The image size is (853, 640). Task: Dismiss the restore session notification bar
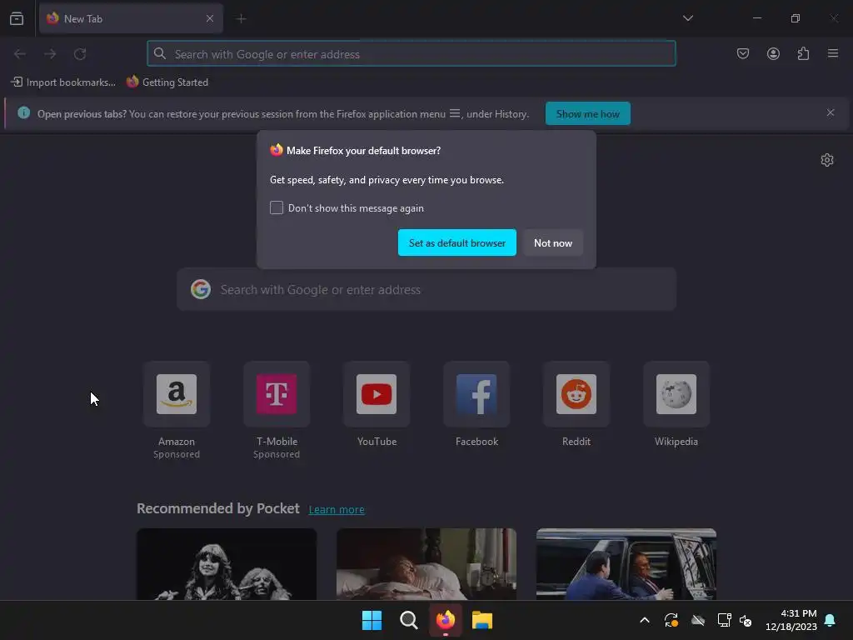(x=831, y=112)
